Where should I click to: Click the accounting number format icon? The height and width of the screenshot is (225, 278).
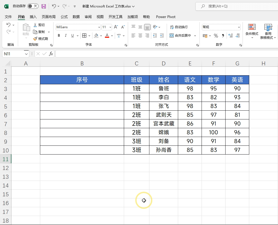pyautogui.click(x=205, y=36)
